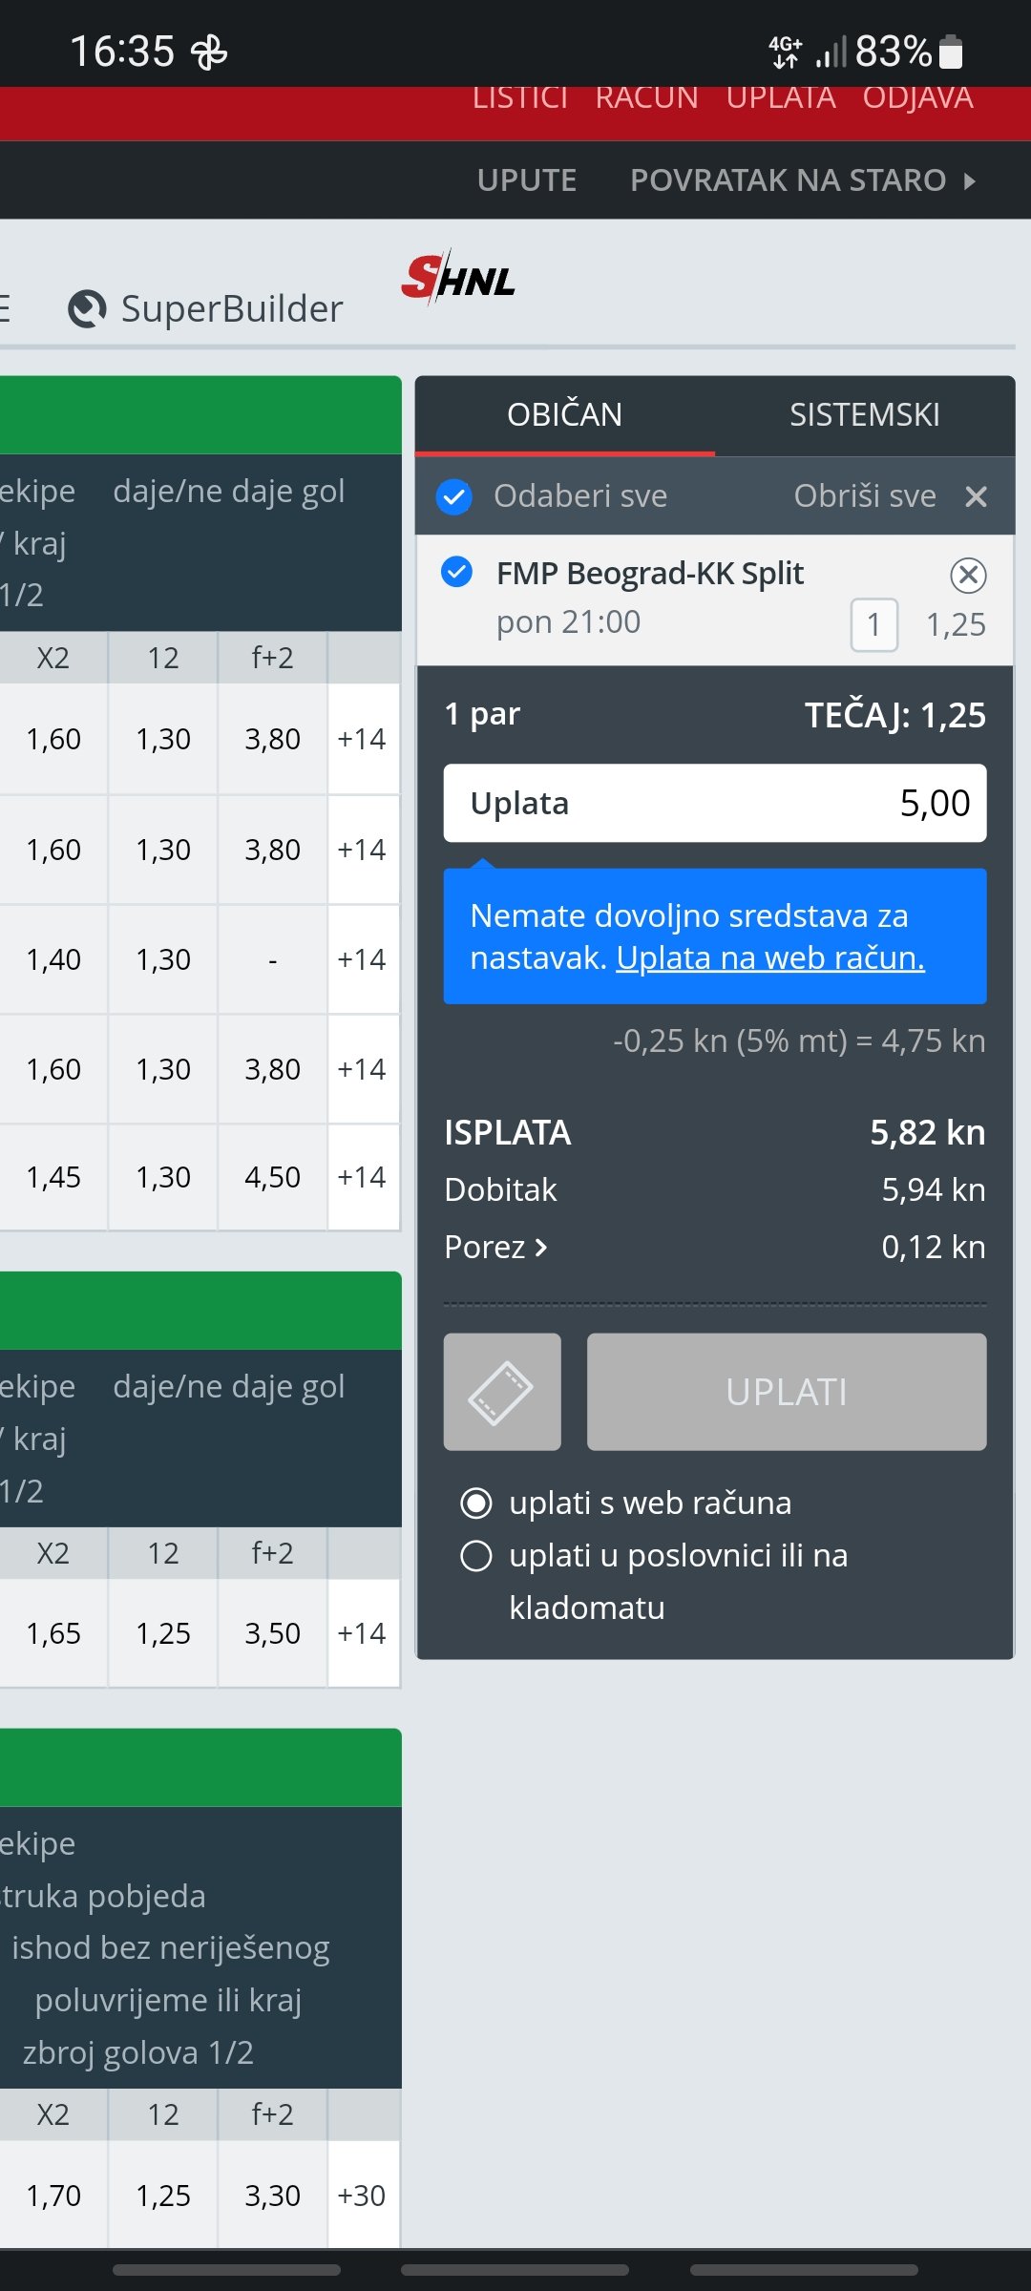Uncheck the FMP Beograd-KK Split checkbox
Viewport: 1031px width, 2291px height.
(457, 572)
